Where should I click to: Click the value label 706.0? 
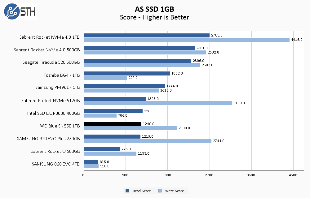point(122,115)
